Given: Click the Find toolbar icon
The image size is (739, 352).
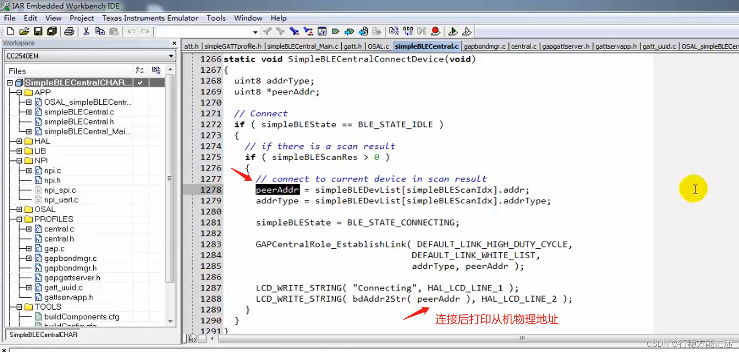Looking at the screenshot, I should click(x=294, y=31).
